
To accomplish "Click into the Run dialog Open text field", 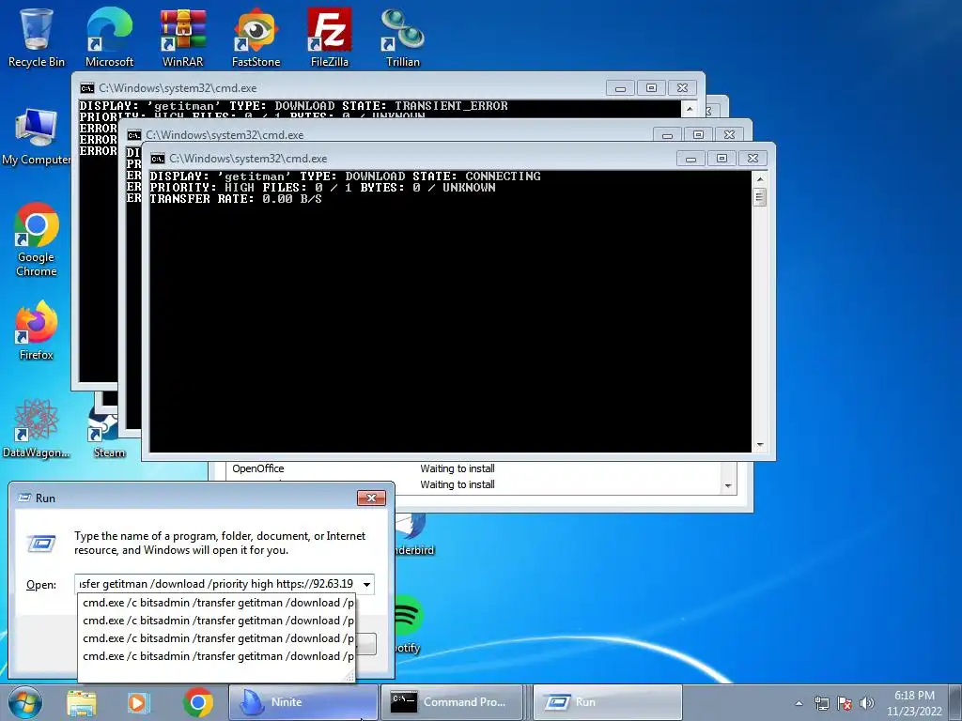I will (218, 584).
